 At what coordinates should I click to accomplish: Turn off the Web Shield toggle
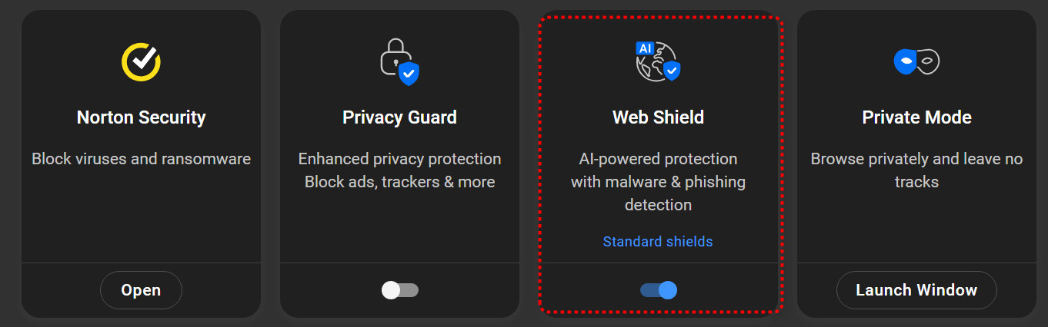click(x=658, y=290)
